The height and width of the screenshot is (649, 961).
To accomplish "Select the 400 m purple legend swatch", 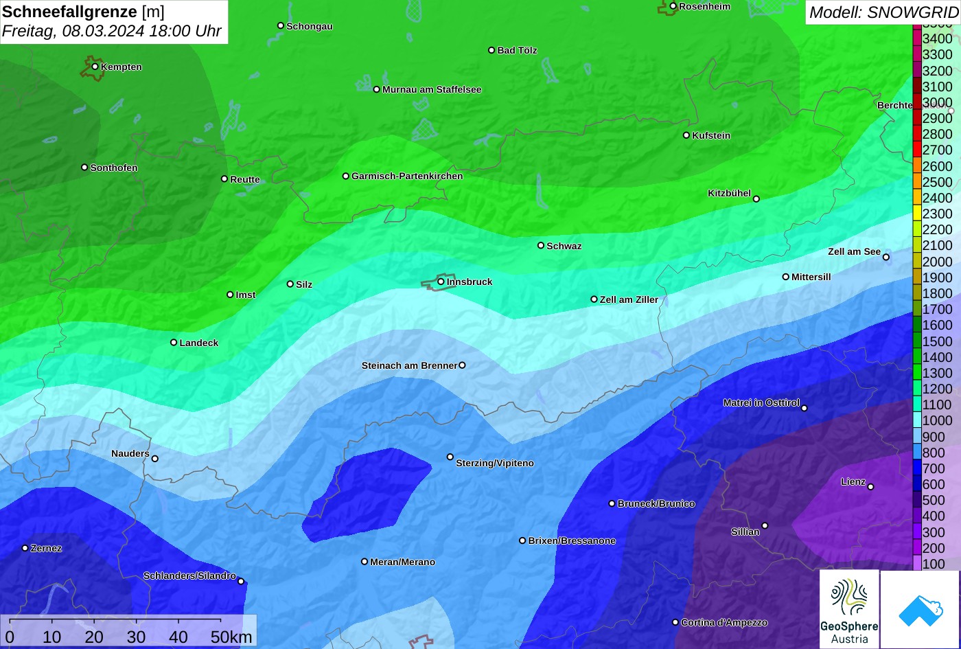I will pyautogui.click(x=917, y=516).
